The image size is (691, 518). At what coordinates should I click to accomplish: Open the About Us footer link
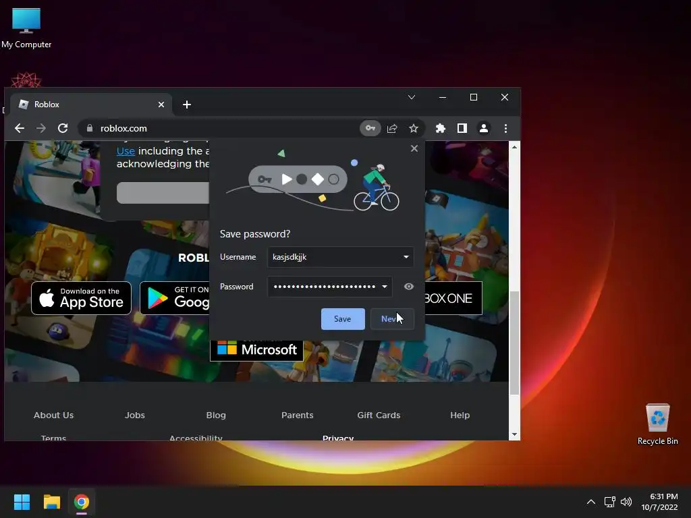(54, 415)
